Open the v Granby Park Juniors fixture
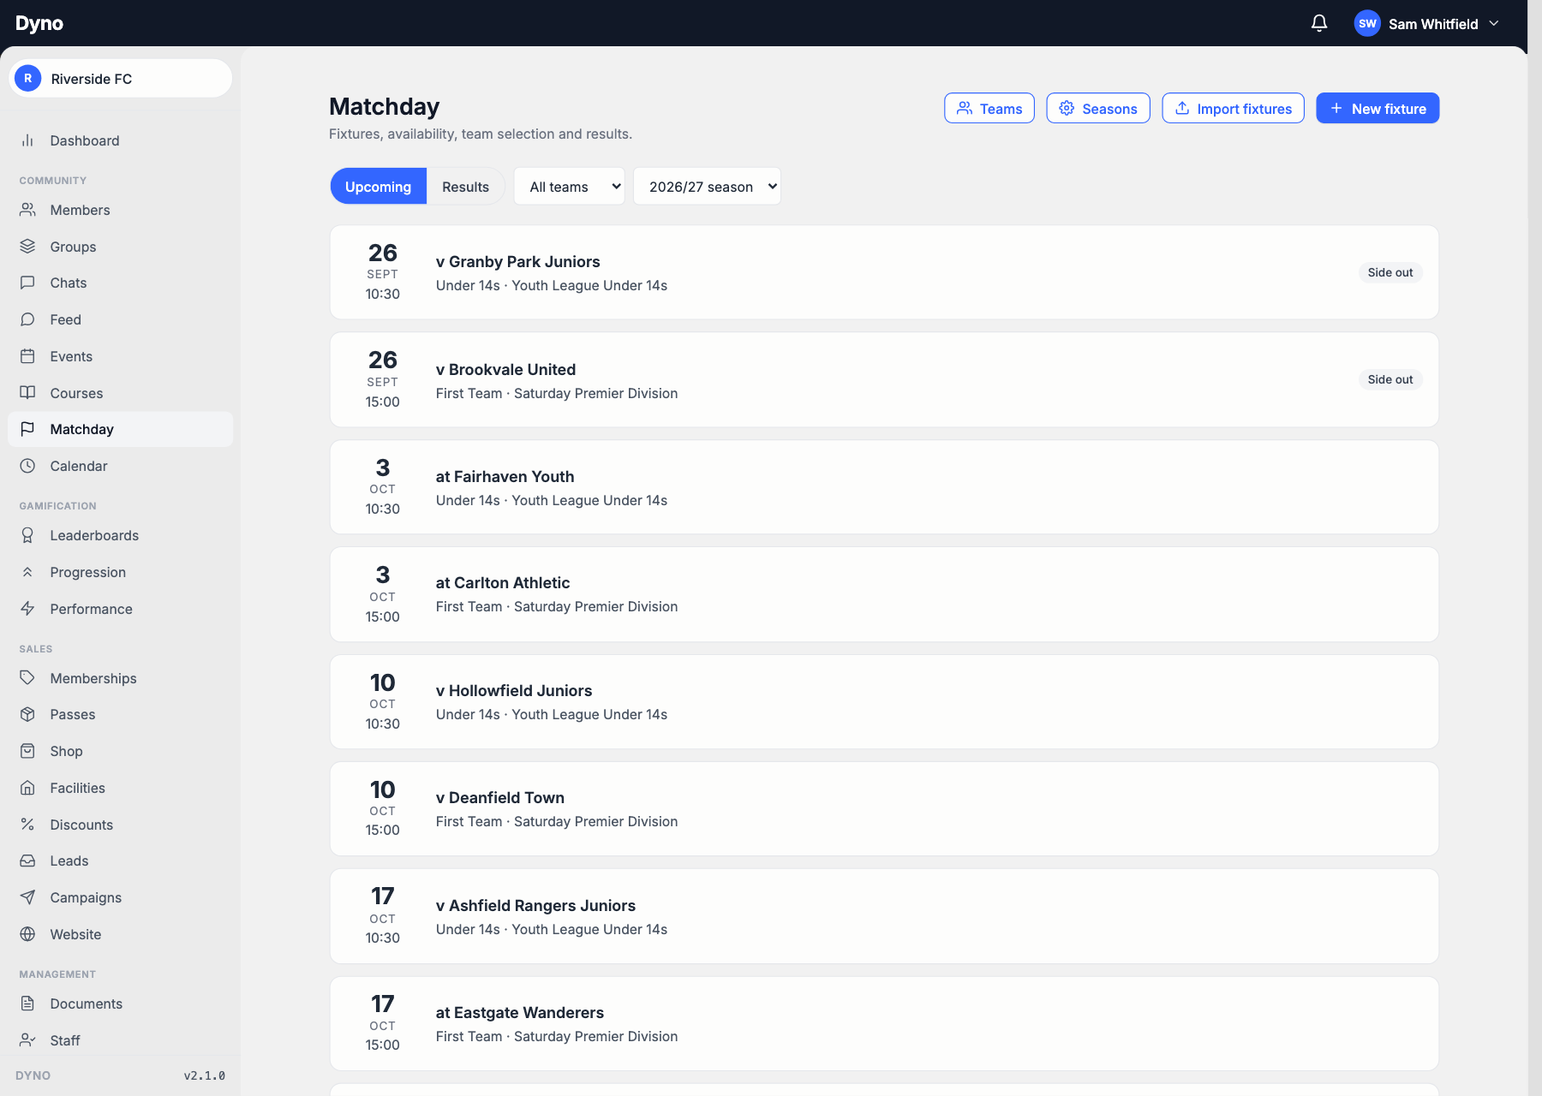 point(884,272)
